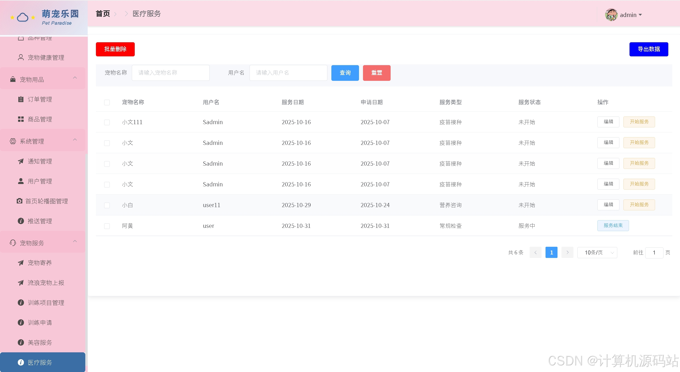Check the row checkbox for 小文111
Viewport: 680px width, 372px height.
pos(107,122)
